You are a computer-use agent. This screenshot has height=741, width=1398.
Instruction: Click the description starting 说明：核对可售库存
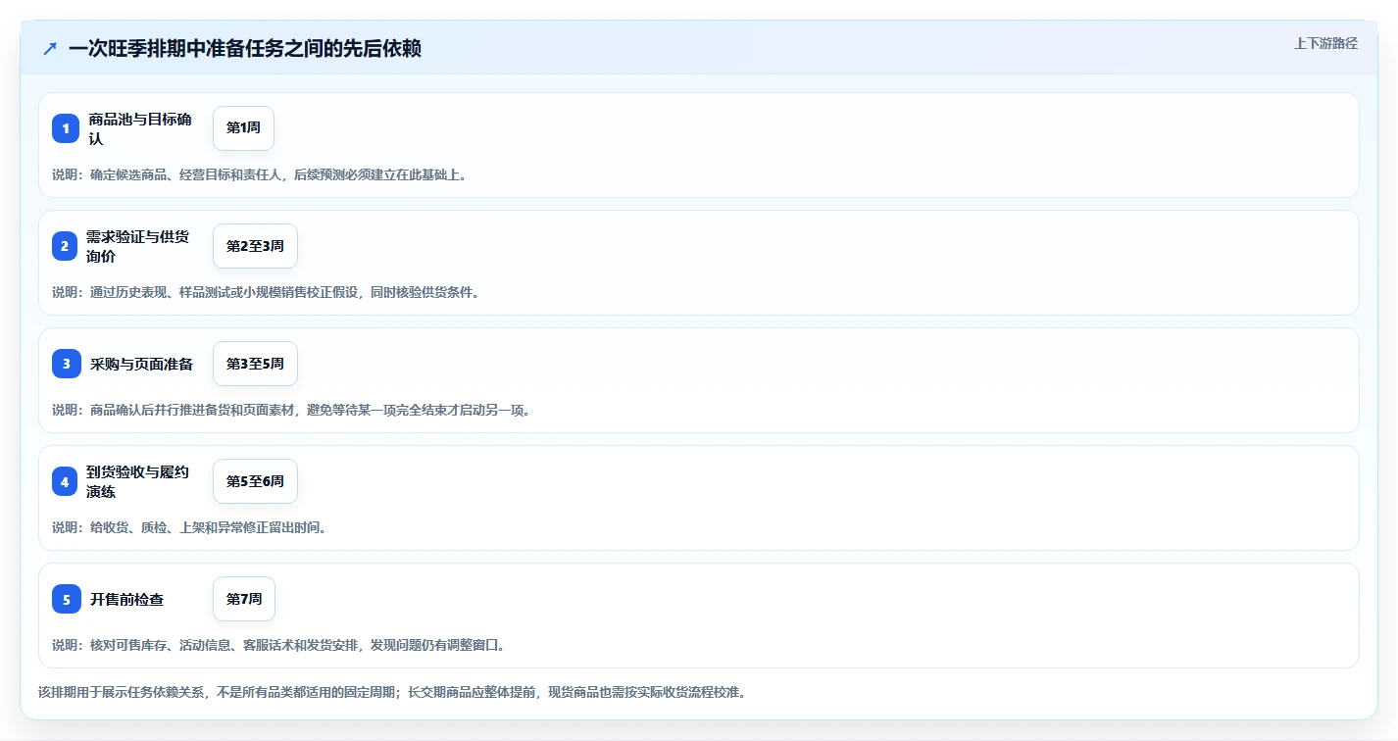(278, 645)
